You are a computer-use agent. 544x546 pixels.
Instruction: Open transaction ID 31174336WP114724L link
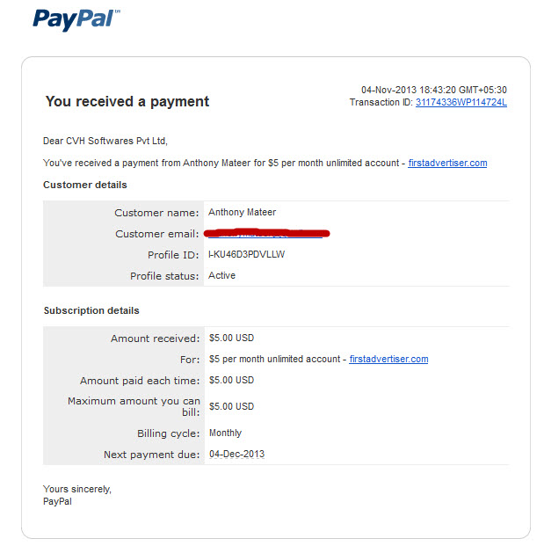[461, 102]
